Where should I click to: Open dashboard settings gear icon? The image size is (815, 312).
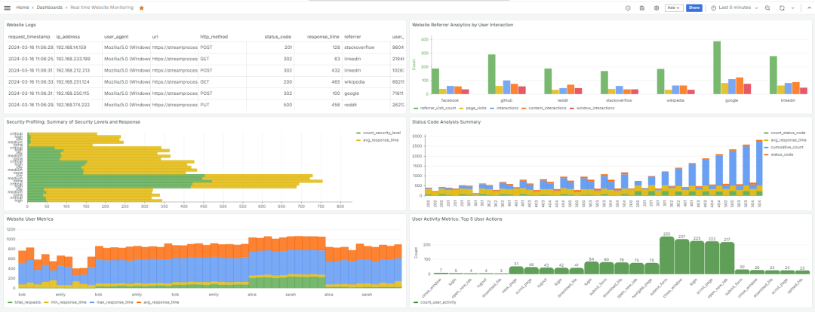coord(657,8)
